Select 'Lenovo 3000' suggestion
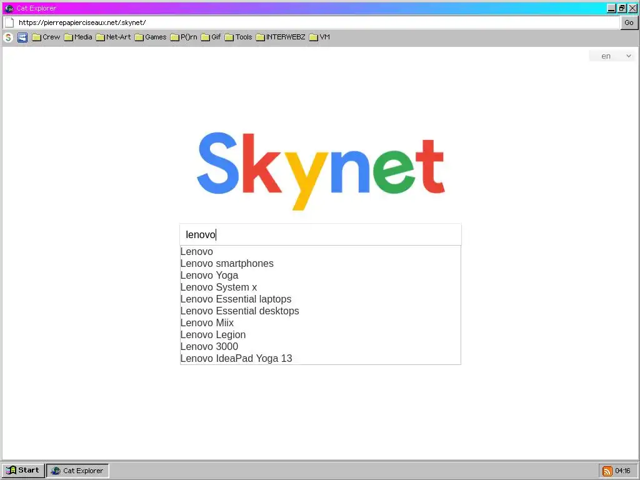Screen dimensions: 640x480 [321, 346]
